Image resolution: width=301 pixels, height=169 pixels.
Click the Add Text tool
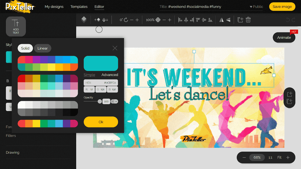[16, 26]
